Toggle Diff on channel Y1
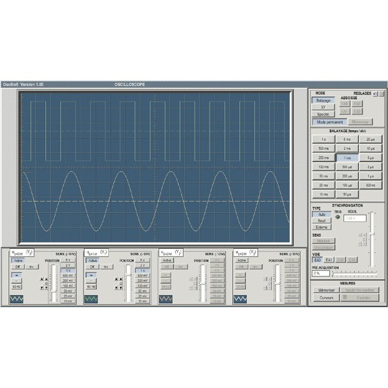 92,266
